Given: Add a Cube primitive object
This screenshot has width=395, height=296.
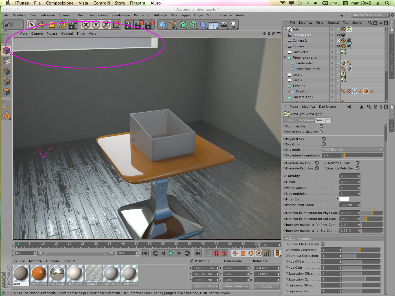Looking at the screenshot, I should [x=163, y=25].
